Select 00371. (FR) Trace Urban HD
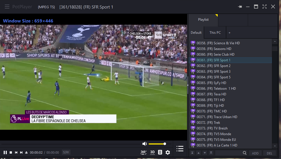This screenshot has height=159, width=281. tap(230, 117)
